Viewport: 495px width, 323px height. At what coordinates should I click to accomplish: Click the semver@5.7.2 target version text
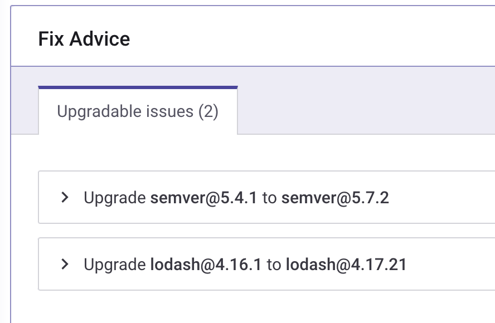pyautogui.click(x=335, y=198)
